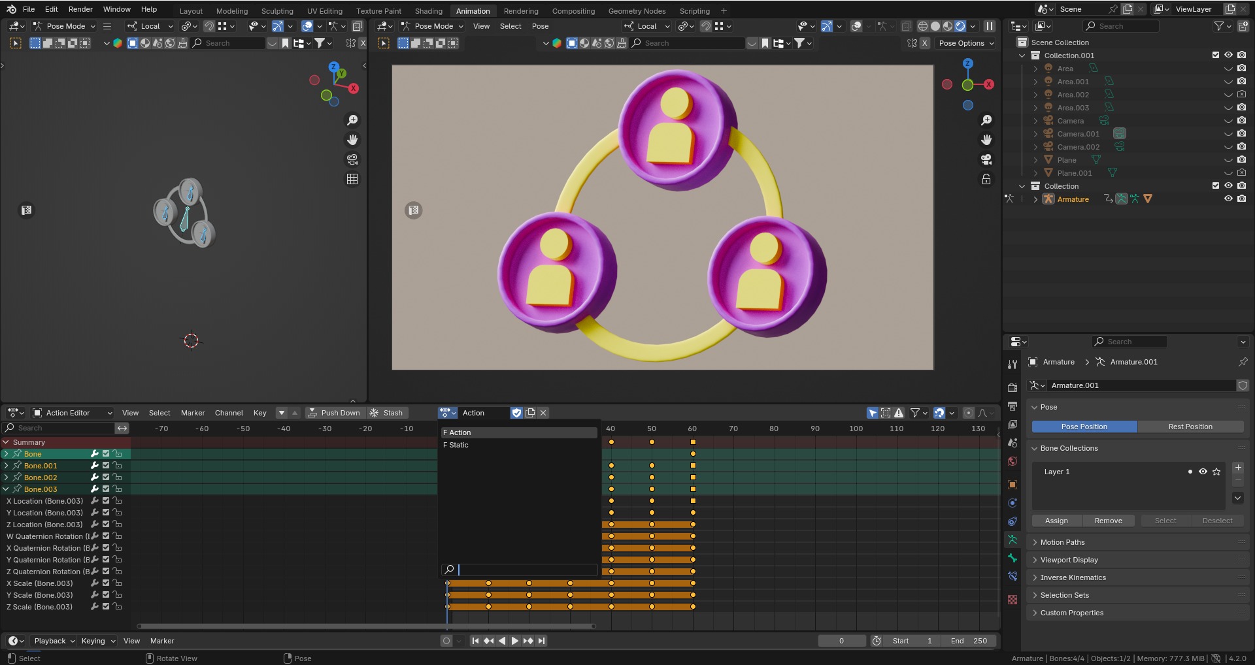Screen dimensions: 1255x665
Task: Toggle Layer 1 bone collection visibility
Action: (x=1203, y=472)
